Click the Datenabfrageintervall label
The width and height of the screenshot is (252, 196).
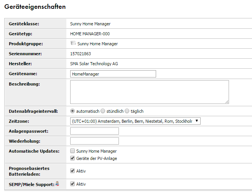coord(33,111)
